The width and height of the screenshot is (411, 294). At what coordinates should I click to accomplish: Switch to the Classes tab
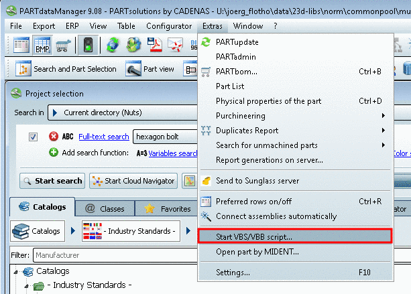pos(105,209)
